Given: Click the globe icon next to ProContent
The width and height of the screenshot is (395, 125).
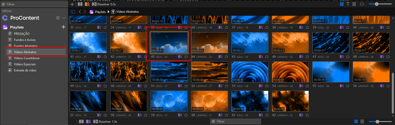Looking at the screenshot, I should (x=58, y=18).
